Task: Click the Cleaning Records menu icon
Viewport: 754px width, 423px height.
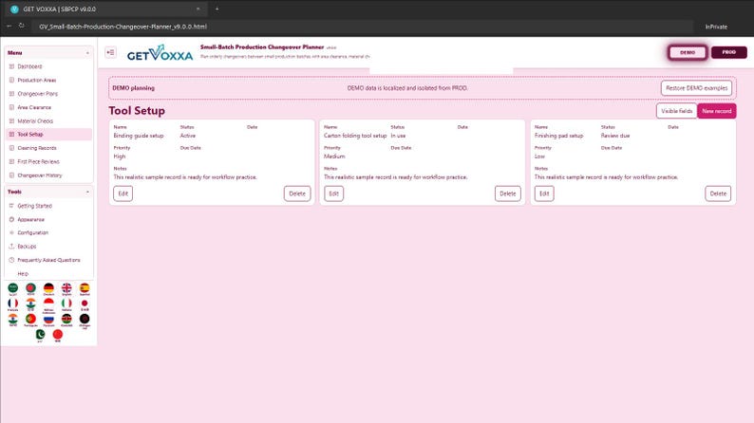Action: click(11, 148)
